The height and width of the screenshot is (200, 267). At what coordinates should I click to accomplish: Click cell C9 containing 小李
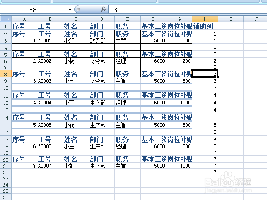[76, 81]
